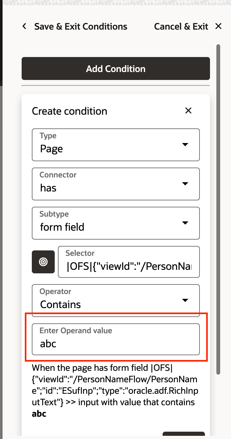Click Save & Exit Conditions
This screenshot has height=439, width=231.
[x=81, y=26]
